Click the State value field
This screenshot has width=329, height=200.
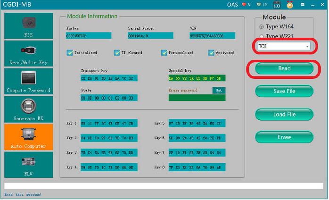pos(109,98)
